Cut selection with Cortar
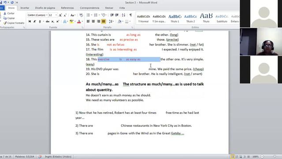This screenshot has height=159, width=282. tap(9, 13)
